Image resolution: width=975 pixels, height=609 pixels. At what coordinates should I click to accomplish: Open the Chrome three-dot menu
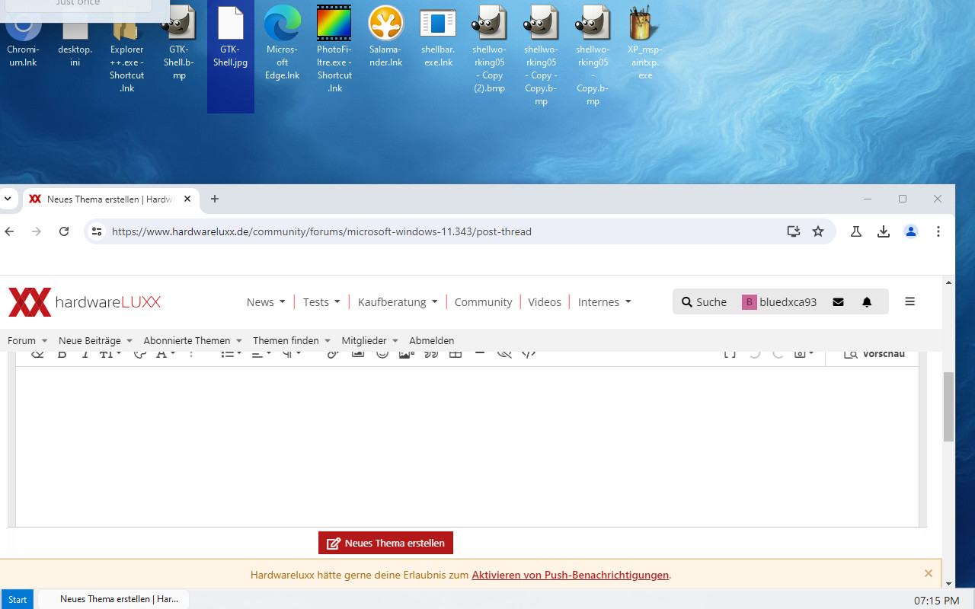(938, 231)
